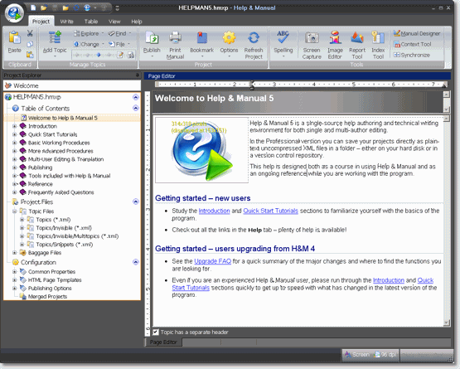Click the Refresh Project icon
The width and height of the screenshot is (460, 369).
point(254,38)
